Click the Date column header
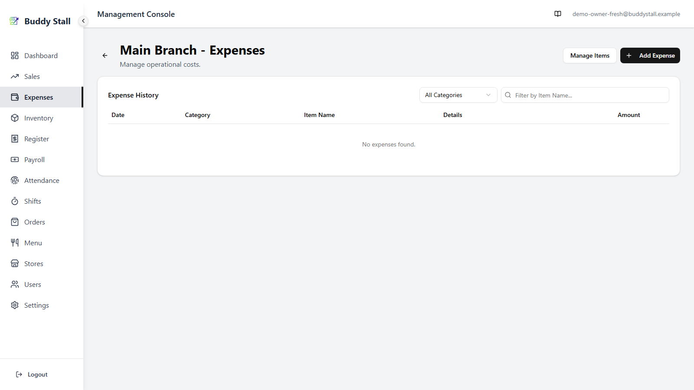 click(x=118, y=115)
